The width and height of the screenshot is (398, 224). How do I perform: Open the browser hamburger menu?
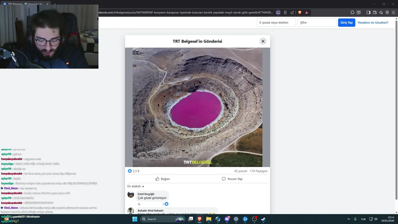click(393, 12)
